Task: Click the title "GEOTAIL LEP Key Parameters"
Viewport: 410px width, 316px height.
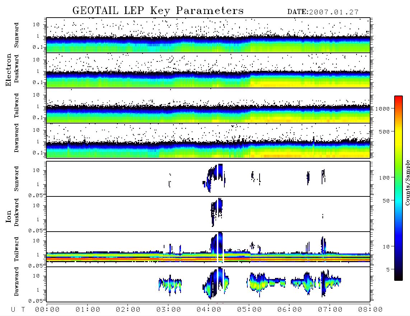Action: click(158, 10)
